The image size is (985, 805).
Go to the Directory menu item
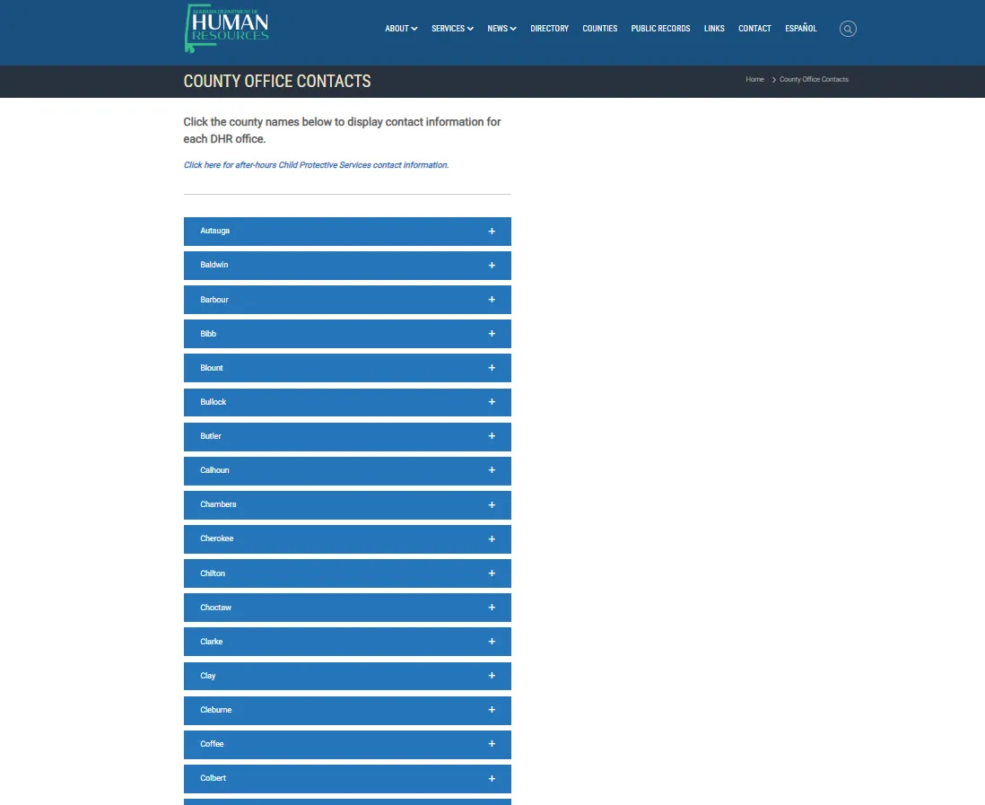(x=549, y=29)
